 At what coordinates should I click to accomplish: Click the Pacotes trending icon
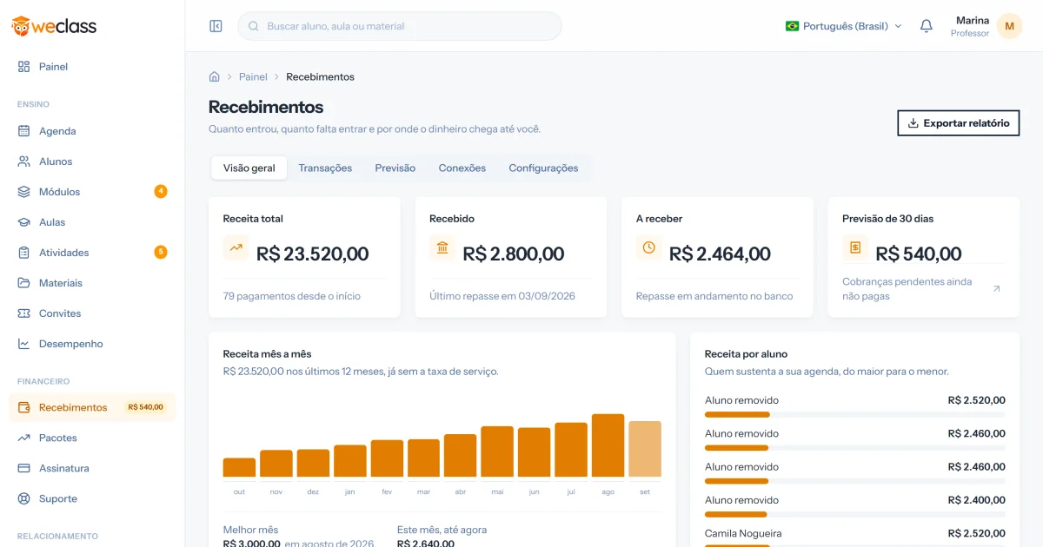pos(24,438)
